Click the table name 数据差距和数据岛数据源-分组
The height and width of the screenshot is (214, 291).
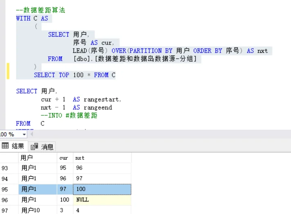pos(145,59)
